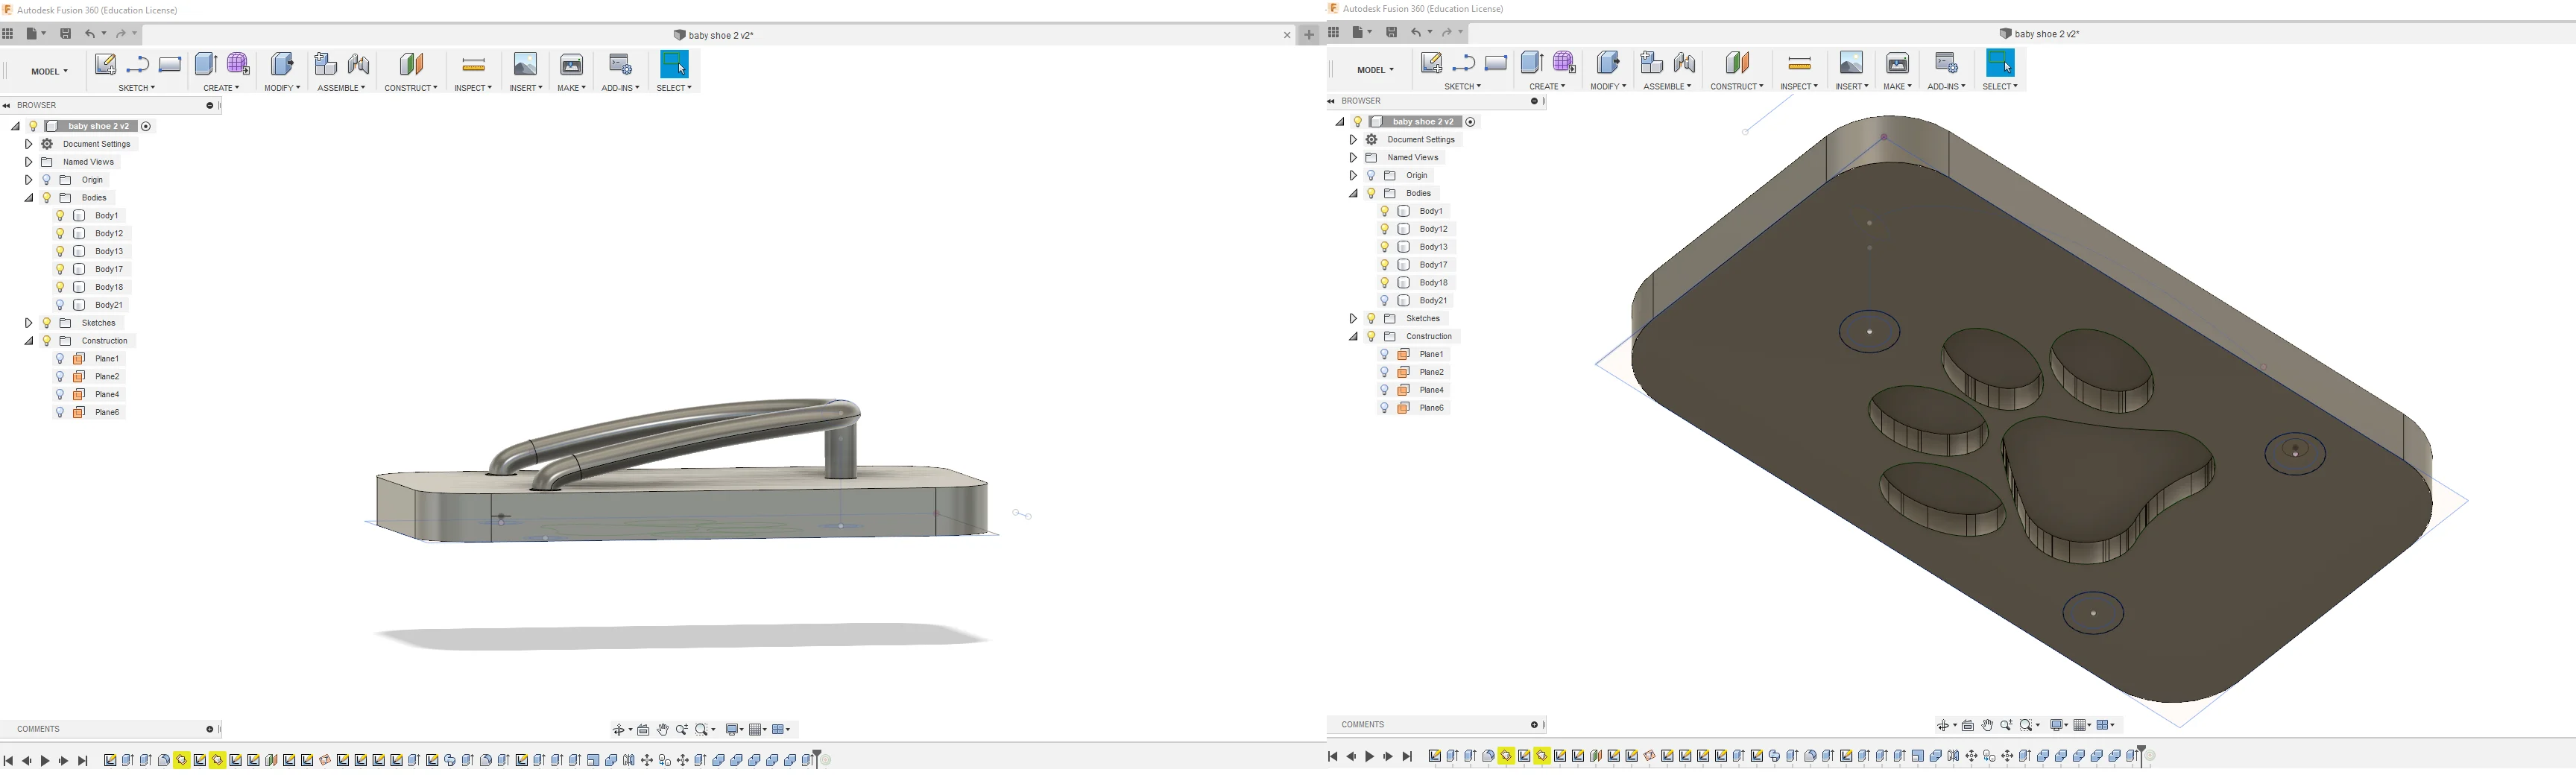Click the Save icon in the right window
The width and height of the screenshot is (2576, 775).
tap(1392, 32)
